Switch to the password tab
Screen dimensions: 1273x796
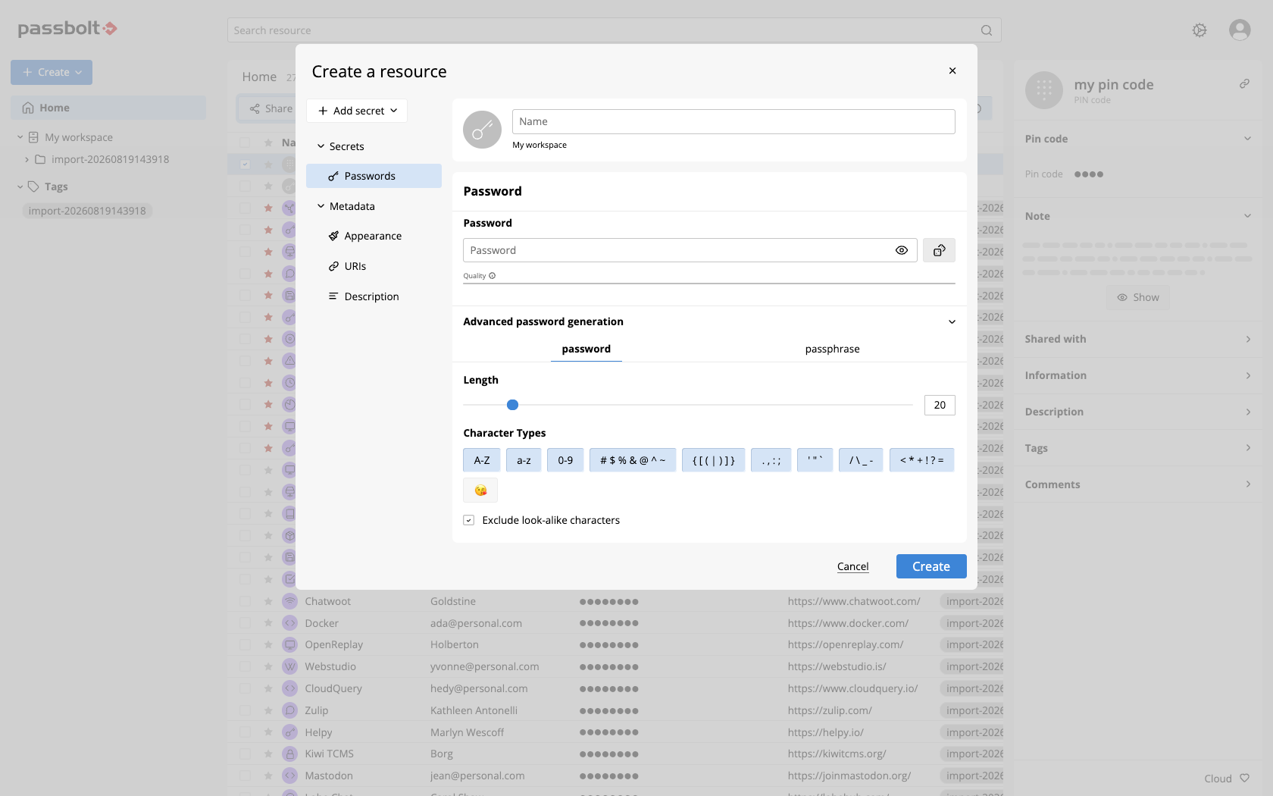pos(586,349)
